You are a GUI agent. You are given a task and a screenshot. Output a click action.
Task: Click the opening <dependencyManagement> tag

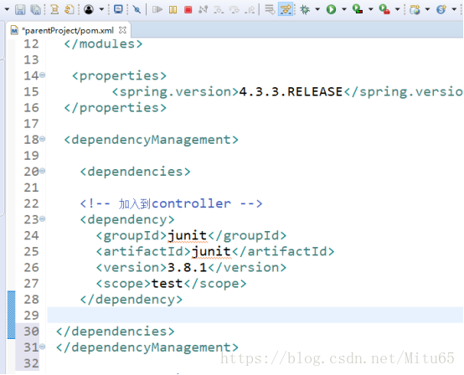click(152, 140)
